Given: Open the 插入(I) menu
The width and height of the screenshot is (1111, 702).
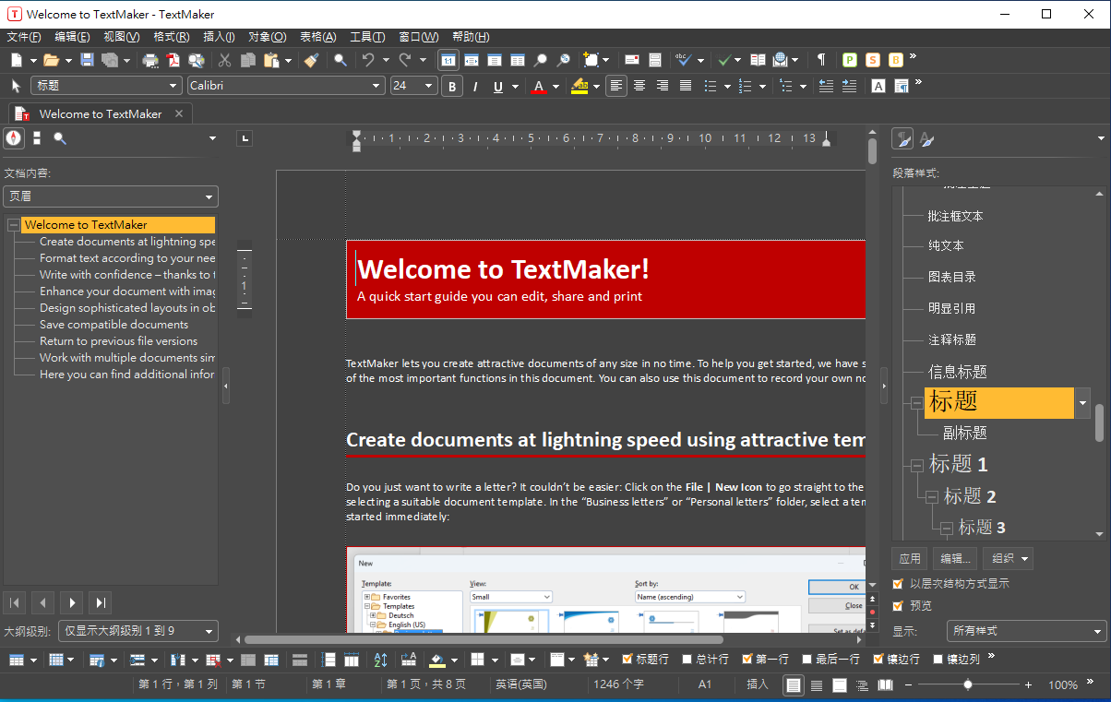Looking at the screenshot, I should (x=219, y=37).
